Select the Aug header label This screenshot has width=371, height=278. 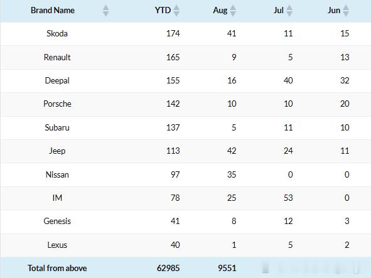pos(220,11)
